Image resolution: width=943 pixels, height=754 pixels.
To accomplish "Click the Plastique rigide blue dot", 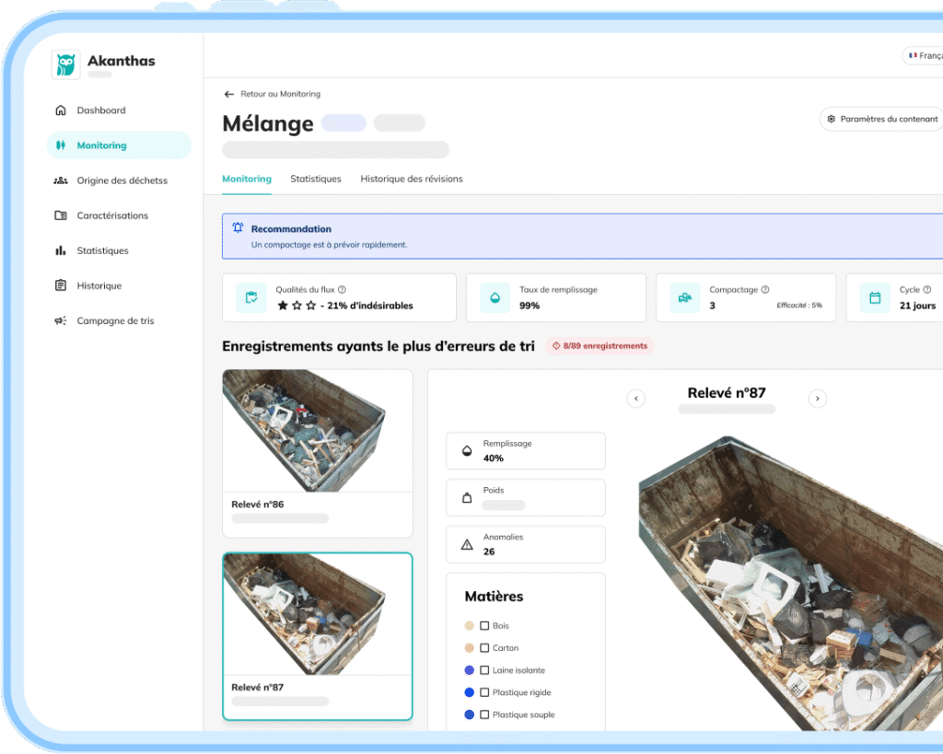I will [x=470, y=692].
